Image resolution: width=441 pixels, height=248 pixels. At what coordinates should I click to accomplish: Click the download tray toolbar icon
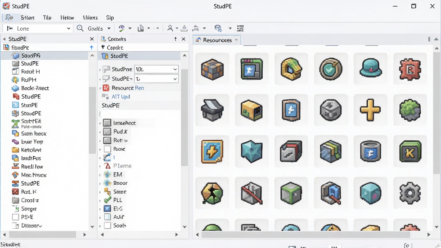pyautogui.click(x=184, y=28)
